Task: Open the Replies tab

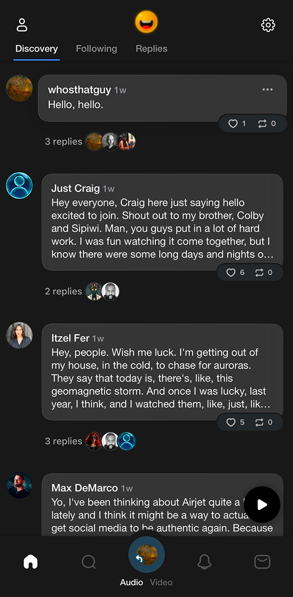Action: click(x=151, y=48)
